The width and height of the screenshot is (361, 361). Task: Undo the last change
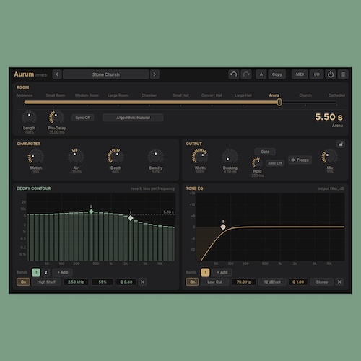click(x=233, y=74)
